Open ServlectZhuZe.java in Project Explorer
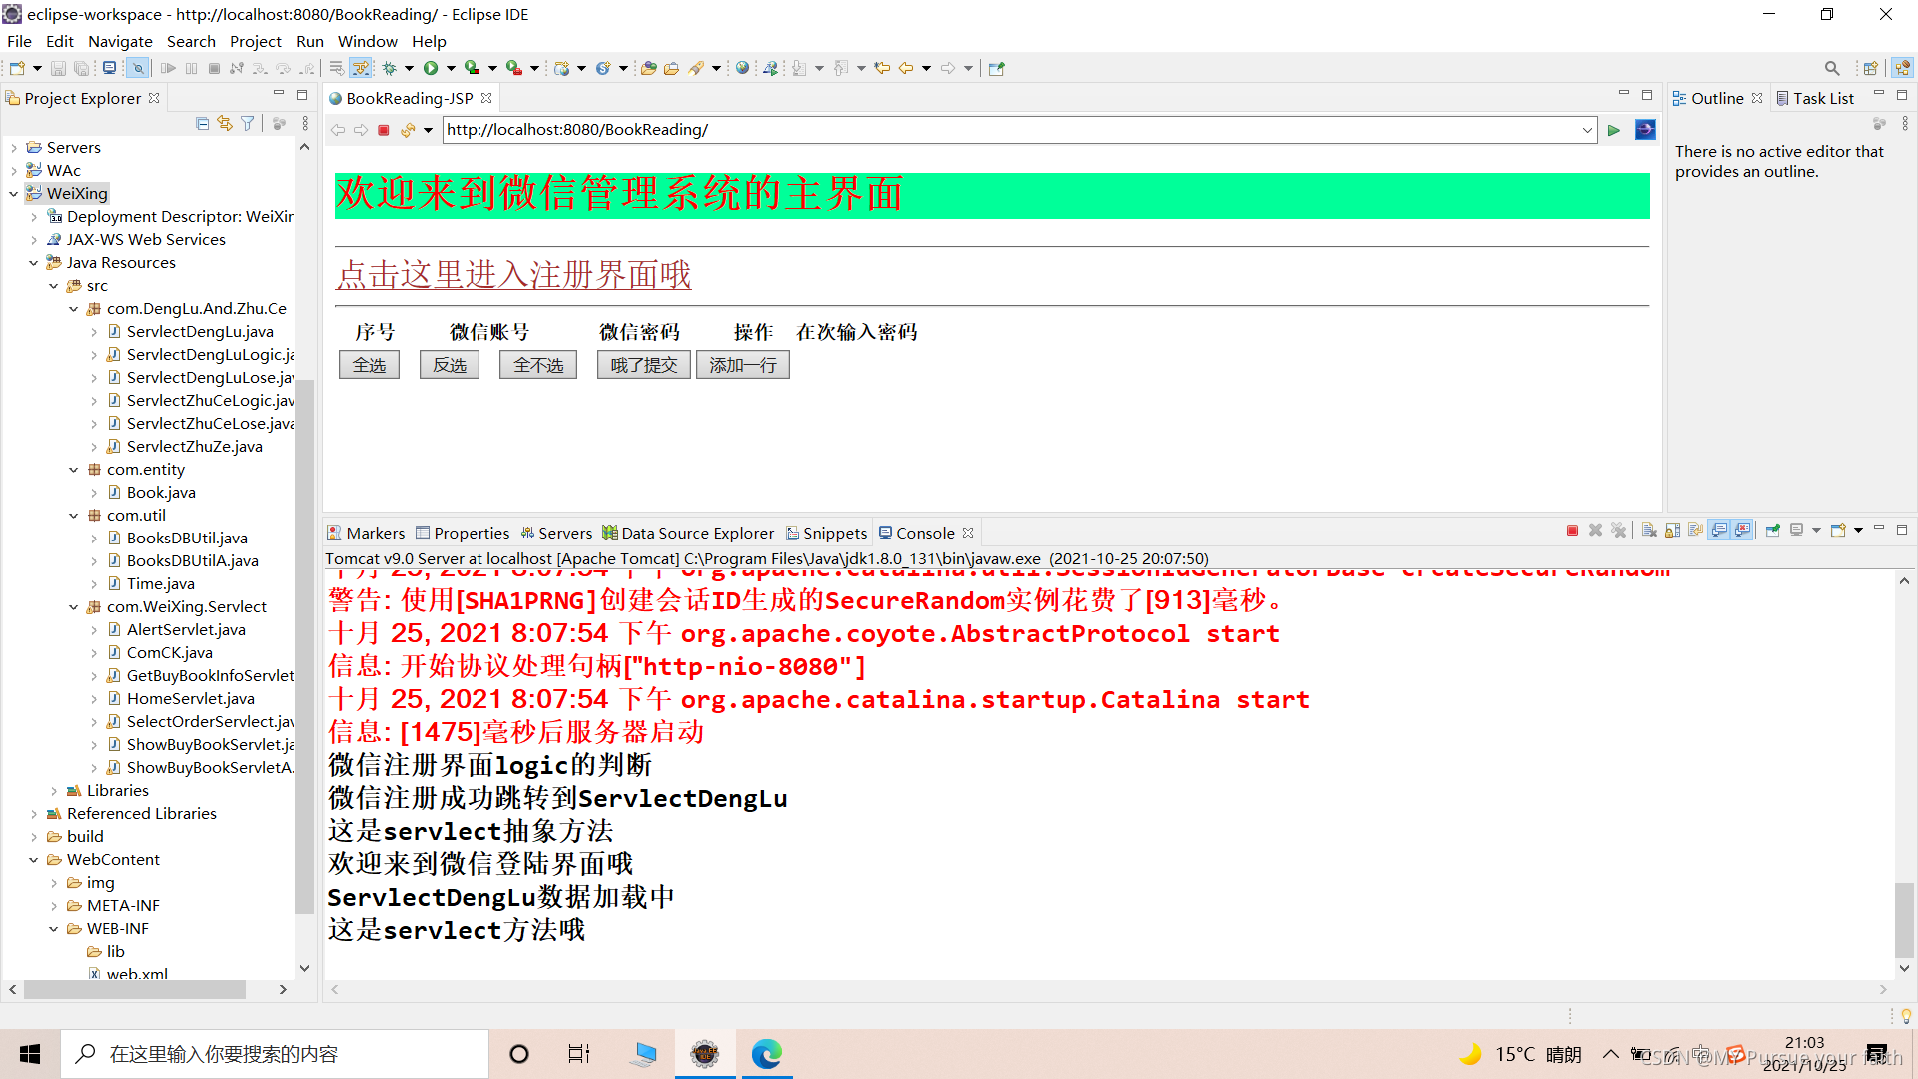This screenshot has height=1079, width=1918. point(194,447)
